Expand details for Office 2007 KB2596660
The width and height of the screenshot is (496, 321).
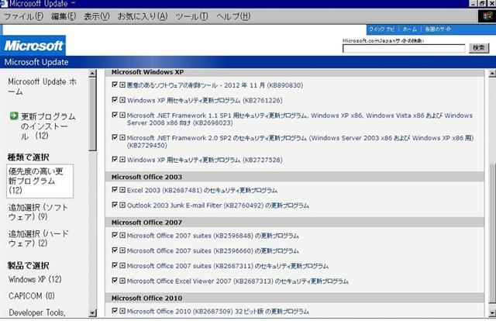(x=122, y=250)
